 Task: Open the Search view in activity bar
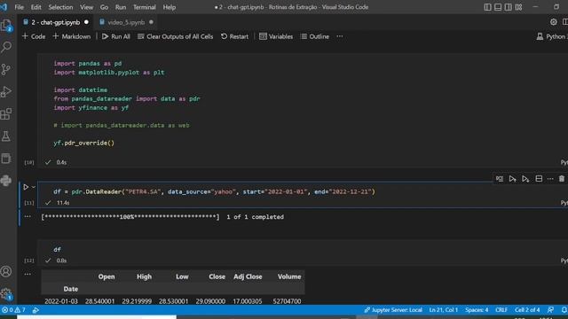click(6, 47)
